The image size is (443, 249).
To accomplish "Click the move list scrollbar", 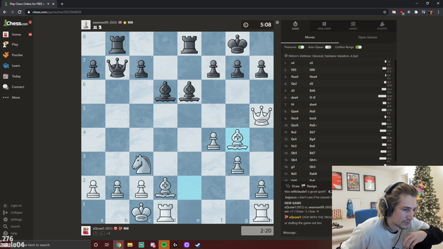I will coord(395,110).
